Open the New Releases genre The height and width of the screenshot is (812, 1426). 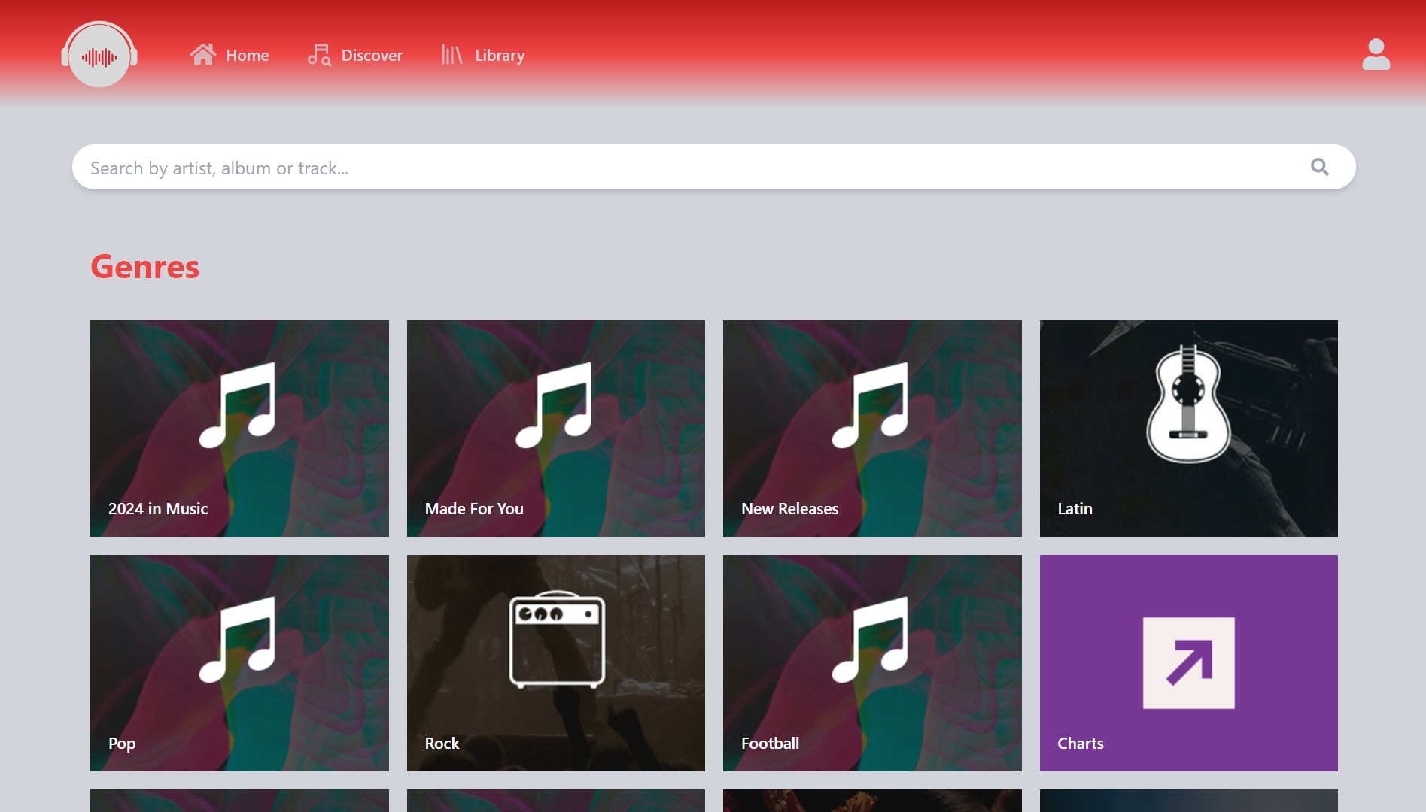pos(871,429)
